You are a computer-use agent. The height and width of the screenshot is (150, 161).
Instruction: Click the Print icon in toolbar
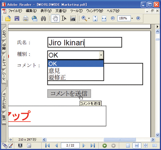(26, 18)
